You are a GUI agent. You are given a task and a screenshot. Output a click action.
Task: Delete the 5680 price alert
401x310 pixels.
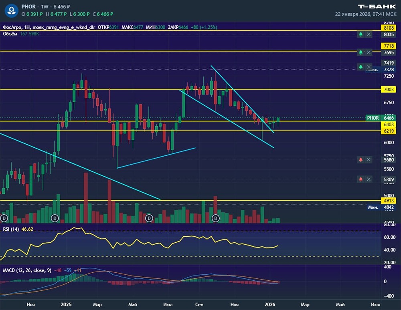(369, 159)
